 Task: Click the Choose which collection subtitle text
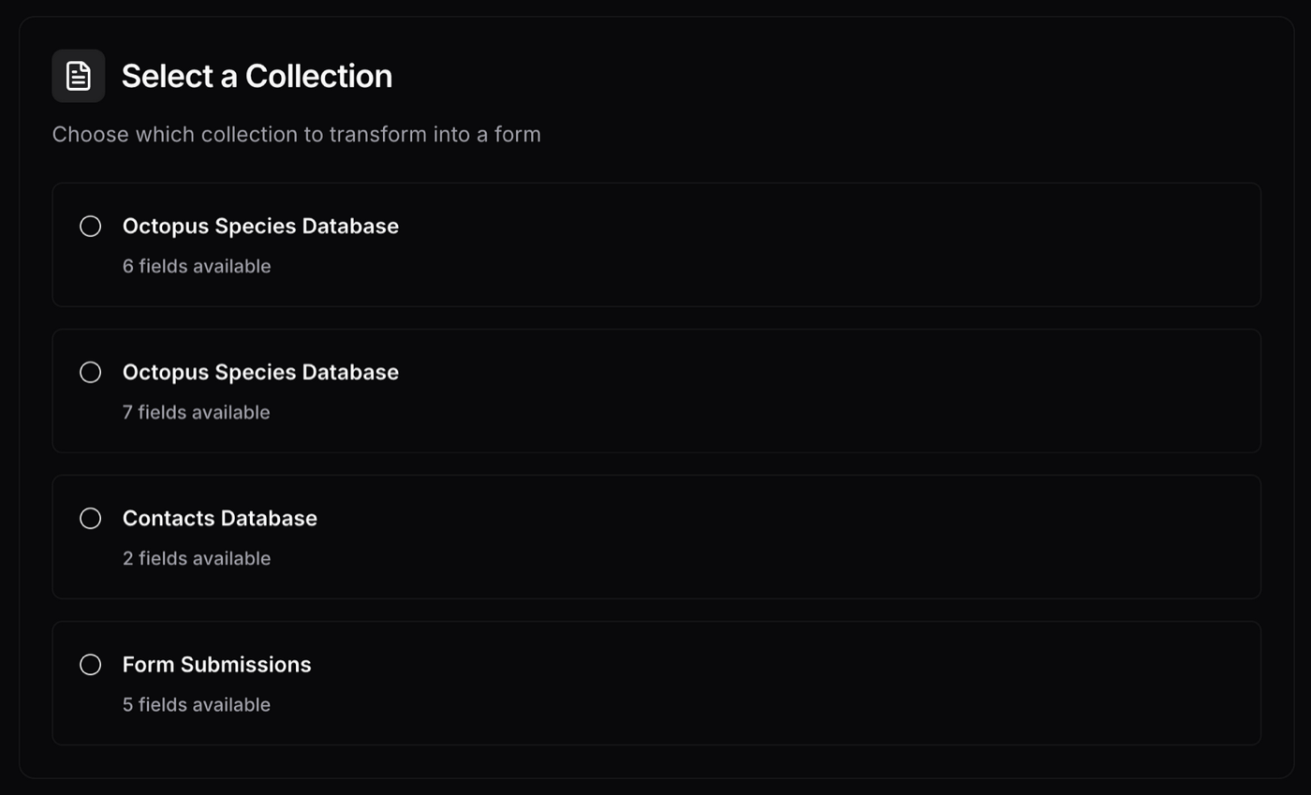pos(296,134)
